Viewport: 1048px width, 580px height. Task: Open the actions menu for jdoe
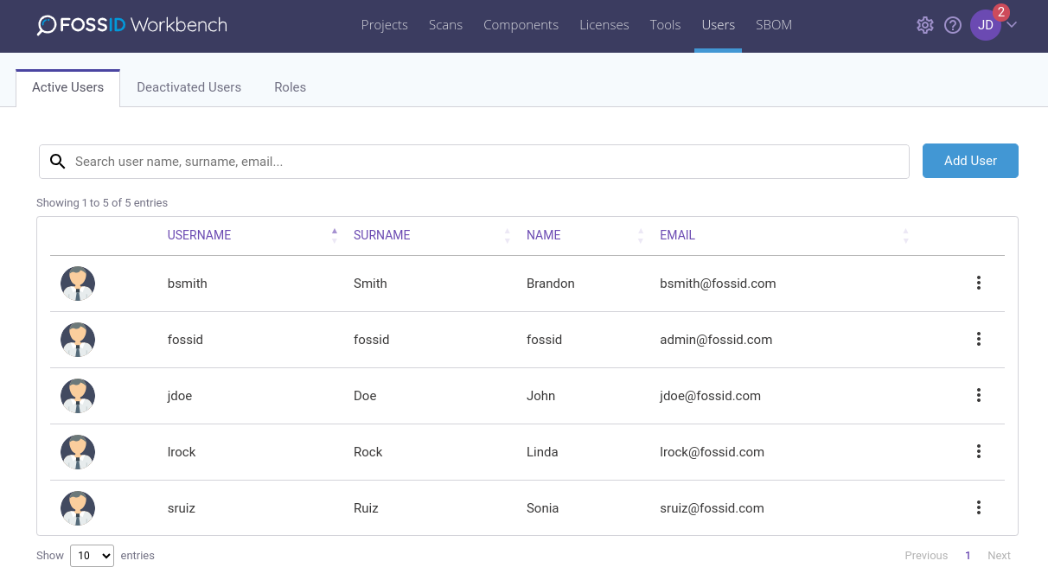[979, 395]
